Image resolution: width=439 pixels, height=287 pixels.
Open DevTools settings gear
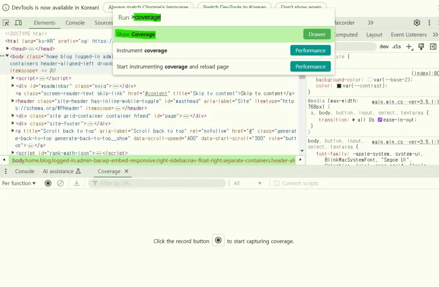(417, 23)
